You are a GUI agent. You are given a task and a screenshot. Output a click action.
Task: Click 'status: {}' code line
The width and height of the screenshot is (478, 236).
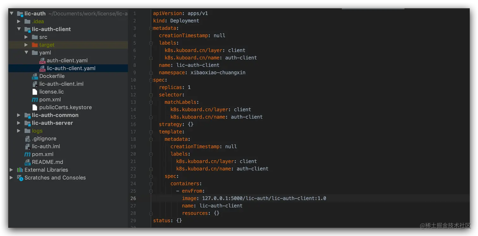[x=168, y=220]
